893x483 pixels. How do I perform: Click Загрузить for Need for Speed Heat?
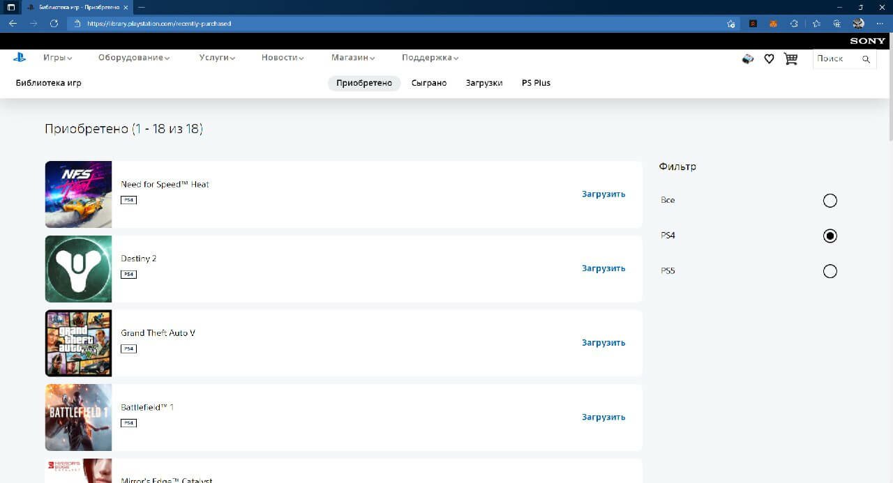(603, 194)
